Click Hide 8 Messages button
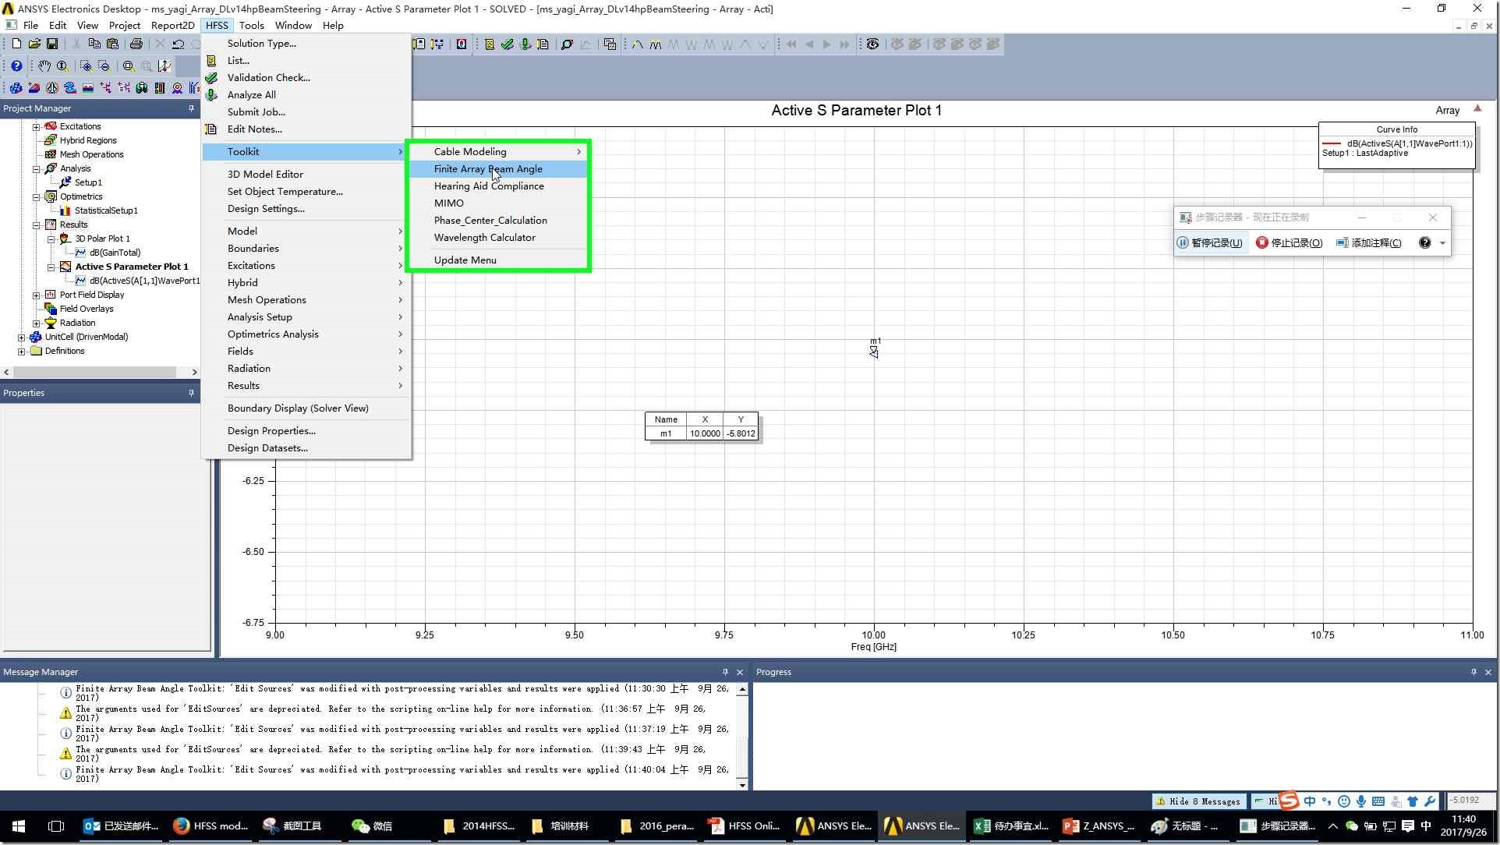This screenshot has height=845, width=1500. [1198, 801]
